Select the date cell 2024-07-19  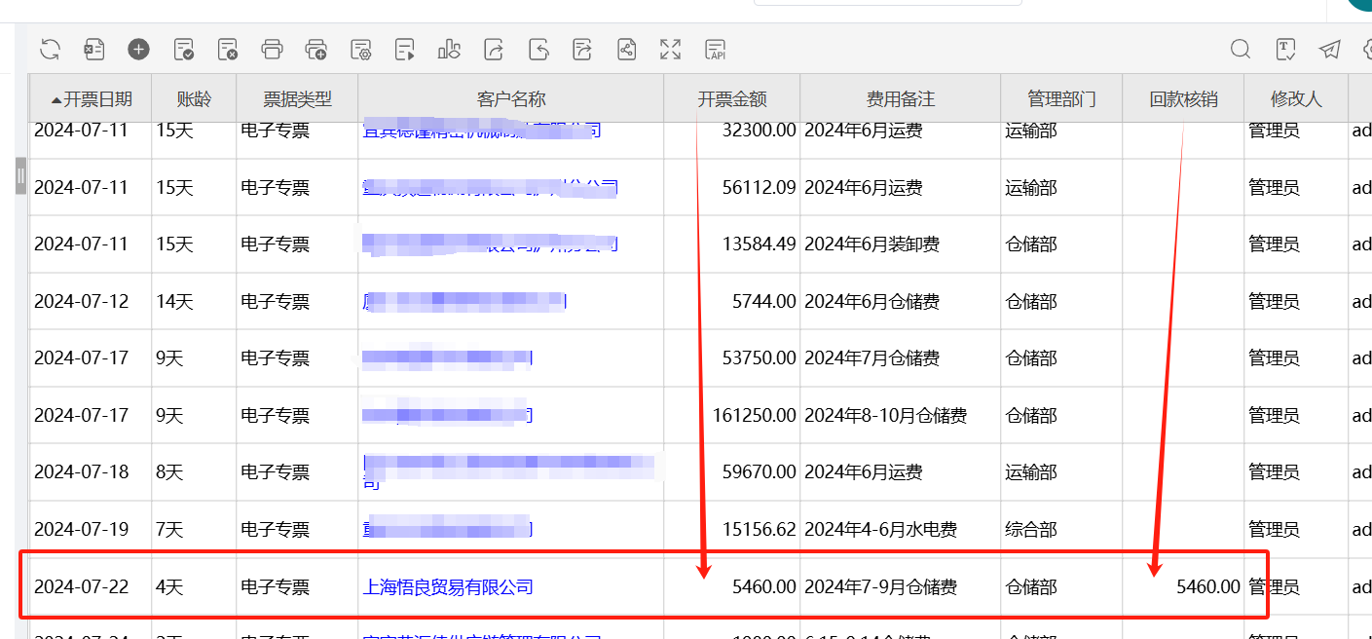click(81, 530)
